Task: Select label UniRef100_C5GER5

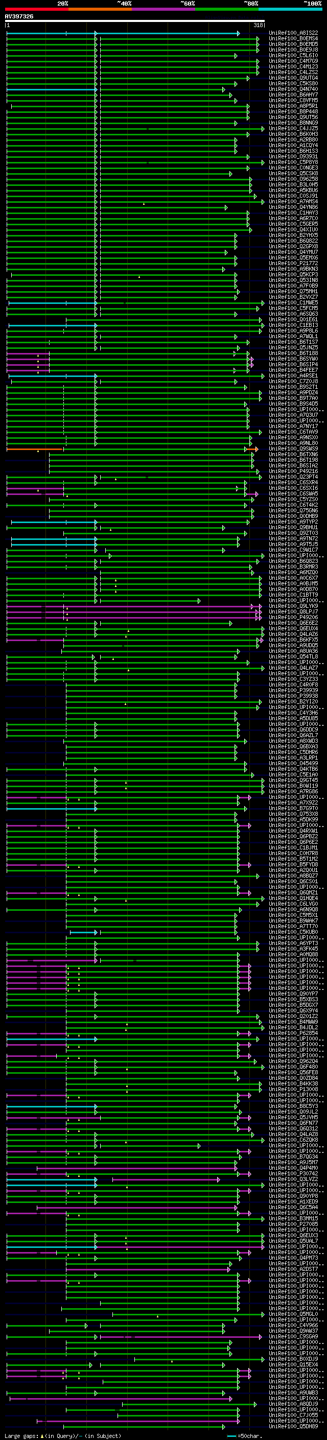Action: tap(293, 224)
